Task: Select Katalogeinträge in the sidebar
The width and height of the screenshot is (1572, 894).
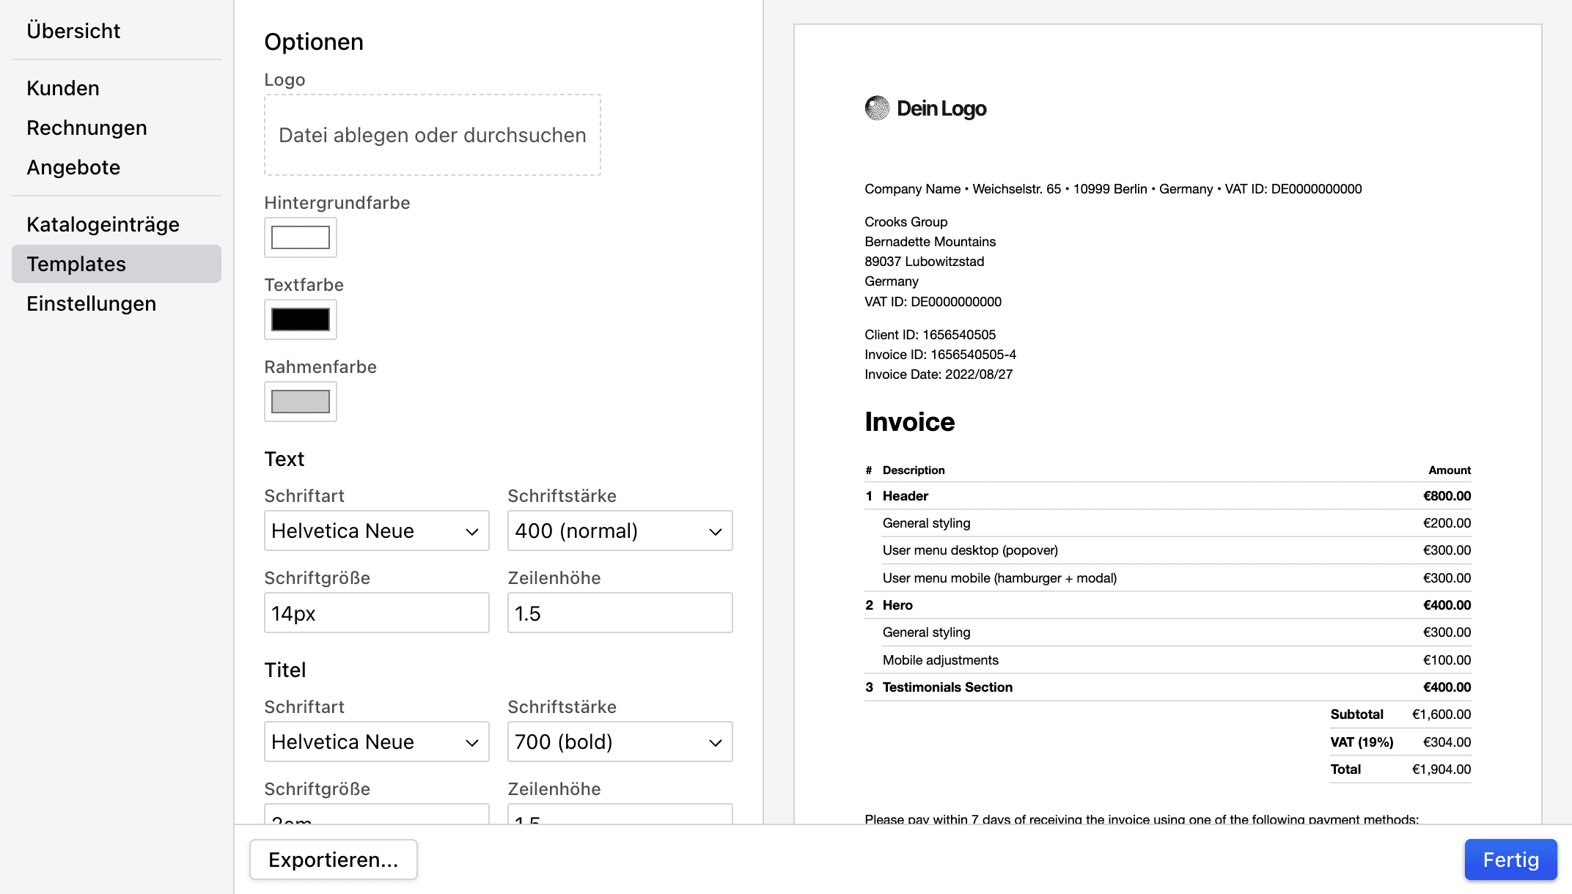Action: [103, 224]
